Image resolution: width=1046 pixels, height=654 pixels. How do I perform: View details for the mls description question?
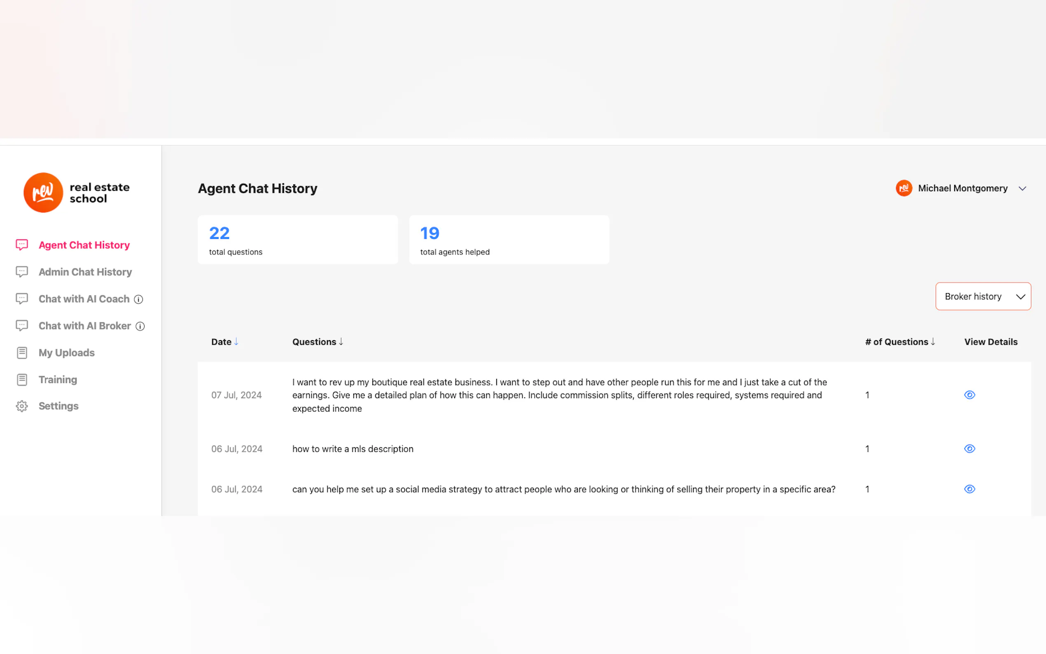coord(969,448)
